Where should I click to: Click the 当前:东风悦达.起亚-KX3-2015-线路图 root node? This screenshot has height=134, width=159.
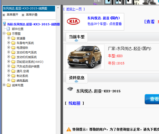(33, 24)
